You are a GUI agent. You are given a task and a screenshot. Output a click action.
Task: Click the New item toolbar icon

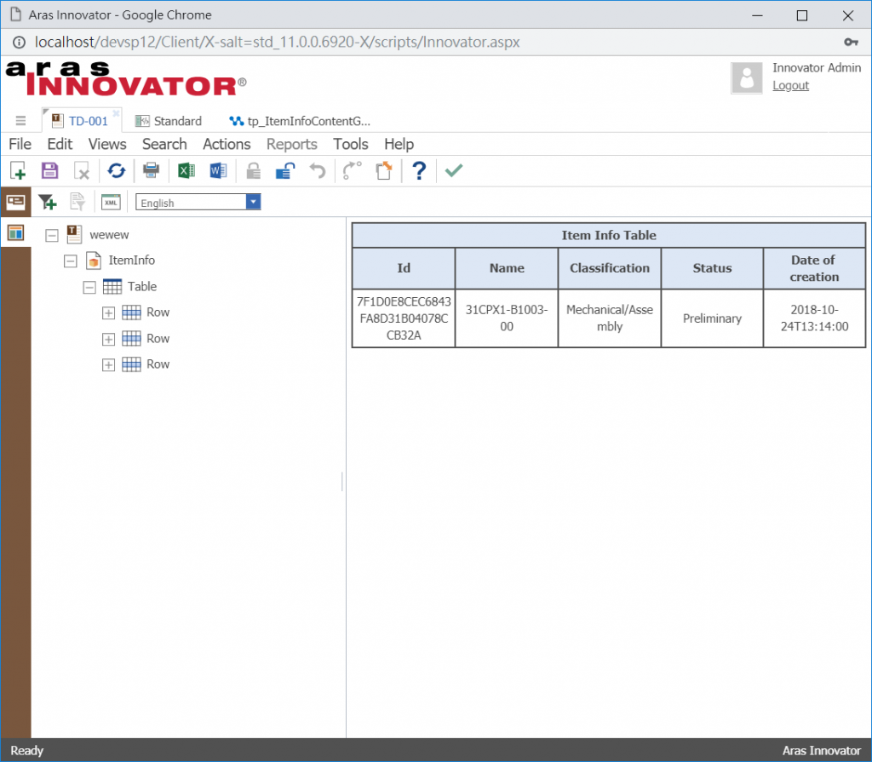19,171
